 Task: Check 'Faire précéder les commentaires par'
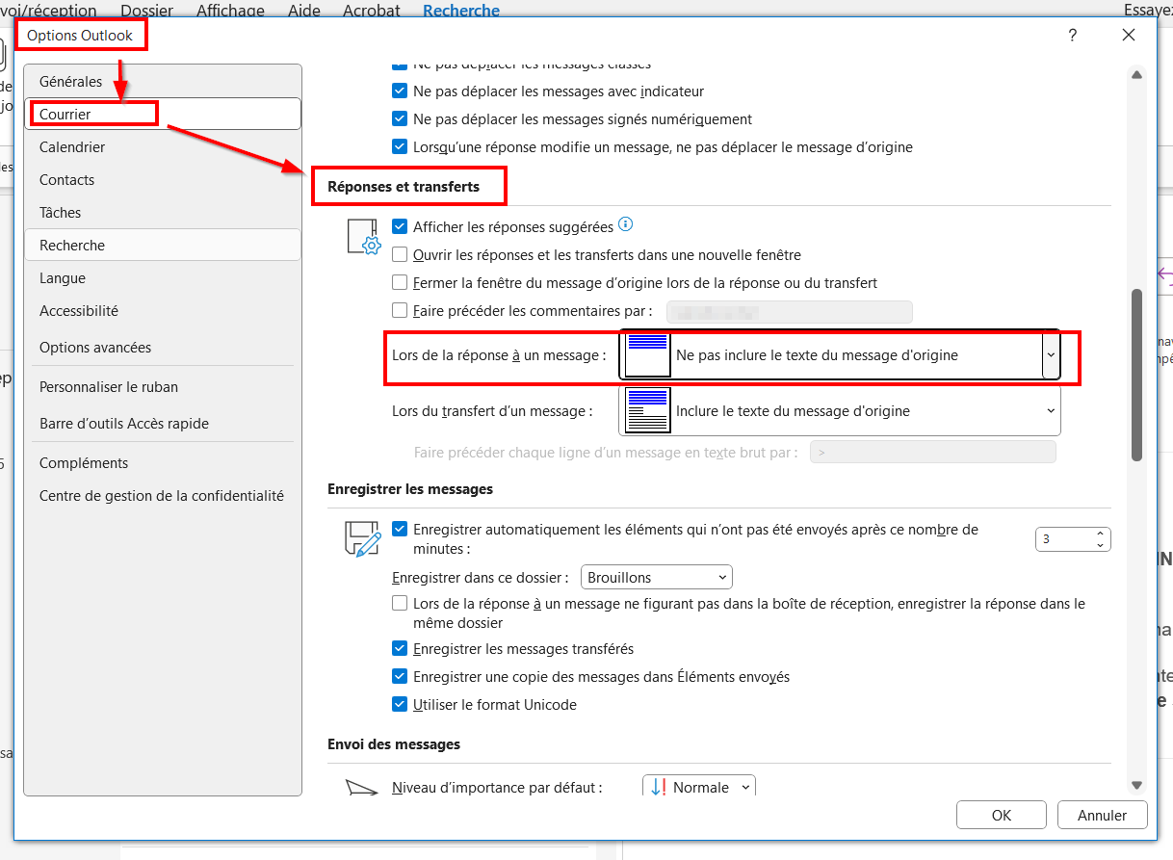pyautogui.click(x=400, y=310)
